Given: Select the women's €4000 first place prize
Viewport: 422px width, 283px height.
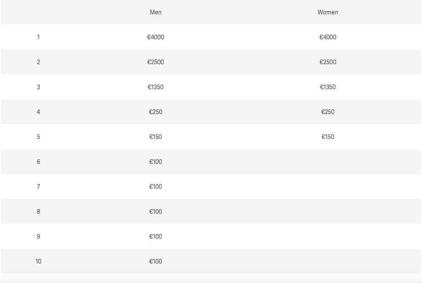Looking at the screenshot, I should pyautogui.click(x=328, y=37).
